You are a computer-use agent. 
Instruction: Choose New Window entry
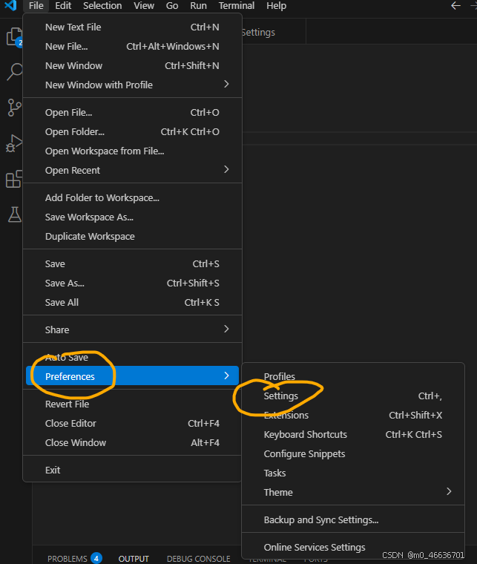(132, 66)
